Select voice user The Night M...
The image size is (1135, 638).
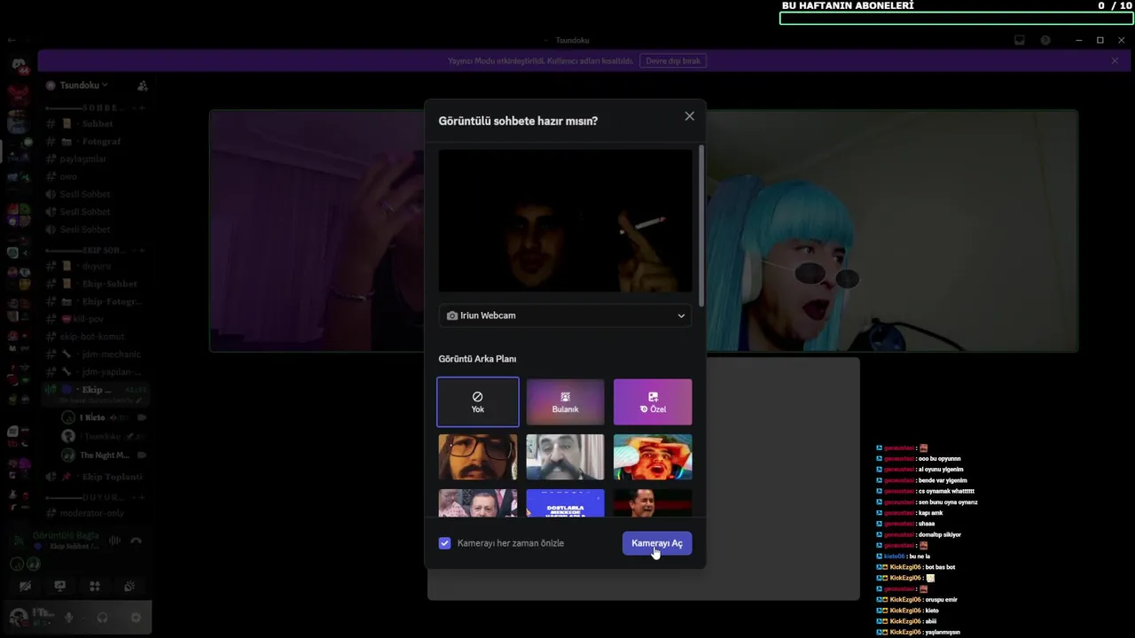click(x=104, y=455)
